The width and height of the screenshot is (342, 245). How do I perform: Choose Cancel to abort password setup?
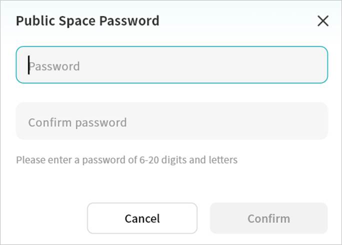click(x=142, y=218)
